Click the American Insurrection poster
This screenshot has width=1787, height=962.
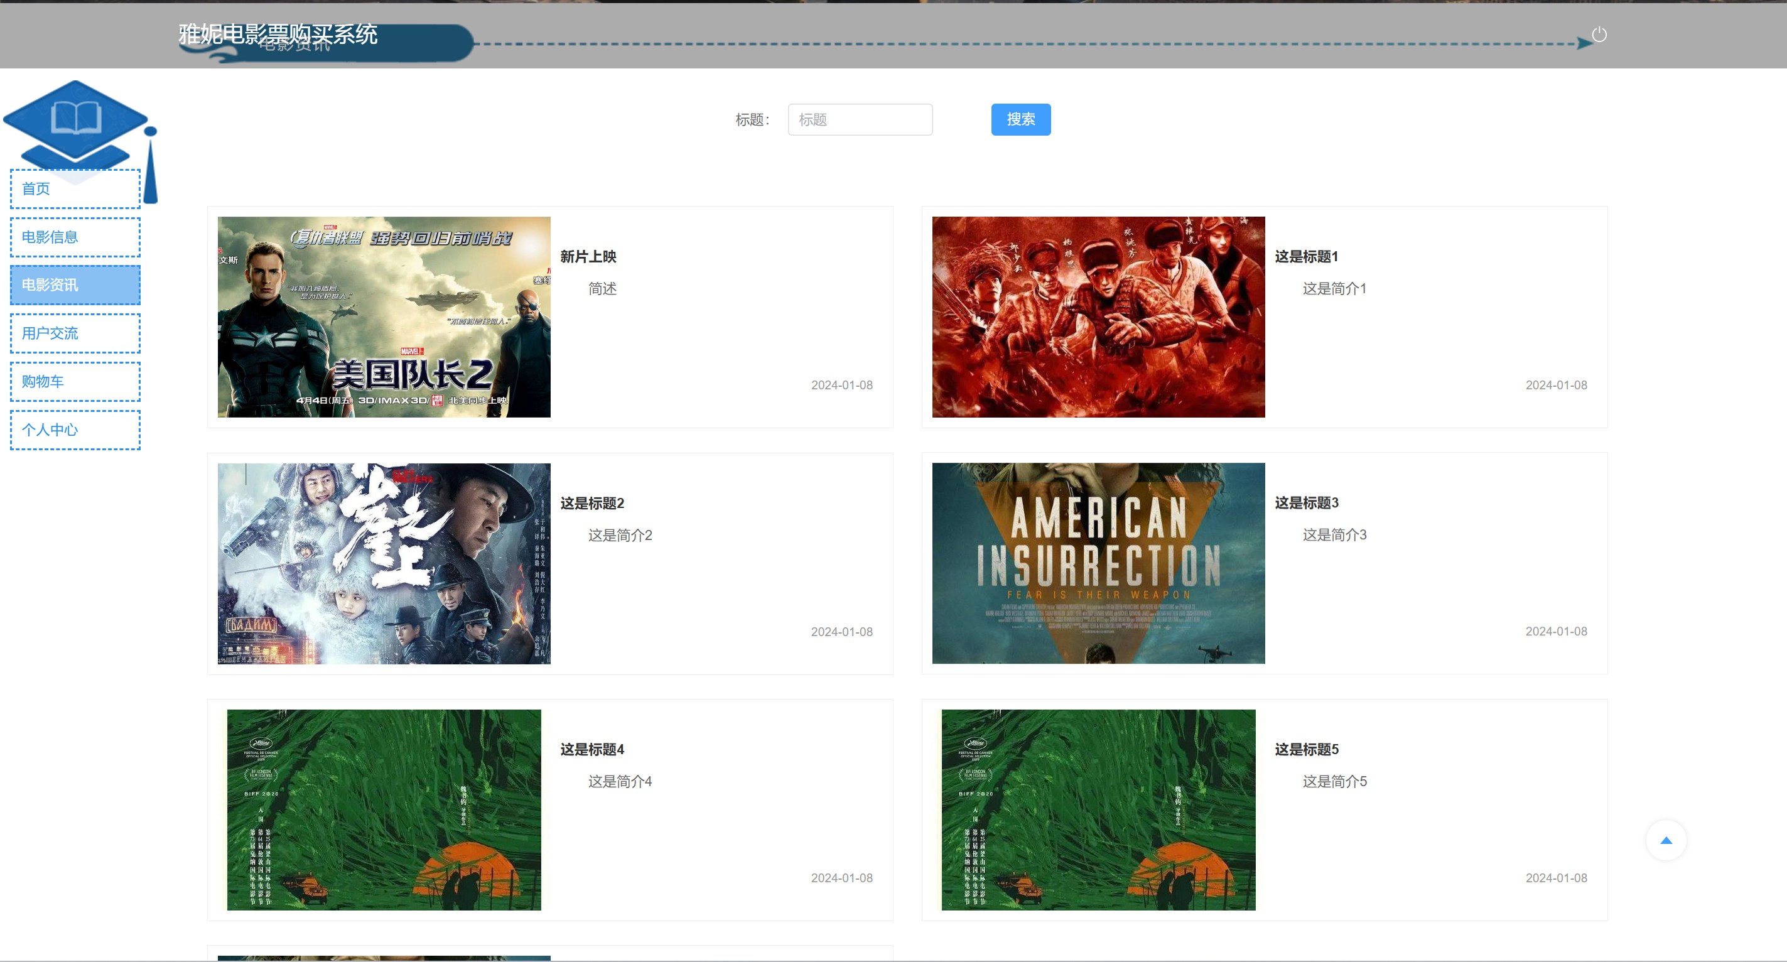1098,563
